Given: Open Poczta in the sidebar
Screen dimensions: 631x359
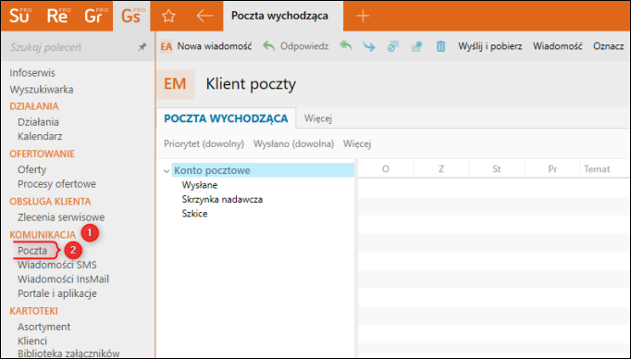Looking at the screenshot, I should click(x=32, y=251).
